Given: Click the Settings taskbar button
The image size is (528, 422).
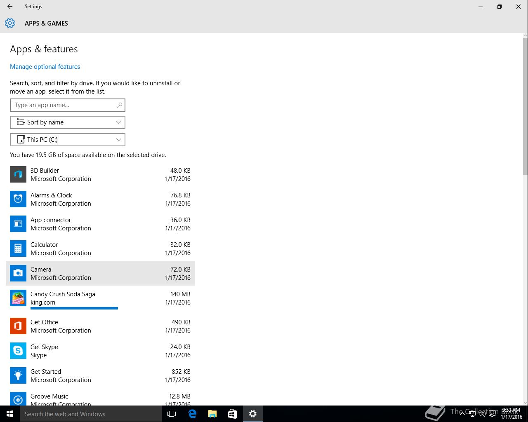Looking at the screenshot, I should (253, 414).
